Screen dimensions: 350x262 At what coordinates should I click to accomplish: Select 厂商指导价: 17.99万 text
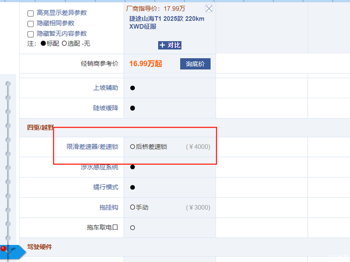point(155,9)
